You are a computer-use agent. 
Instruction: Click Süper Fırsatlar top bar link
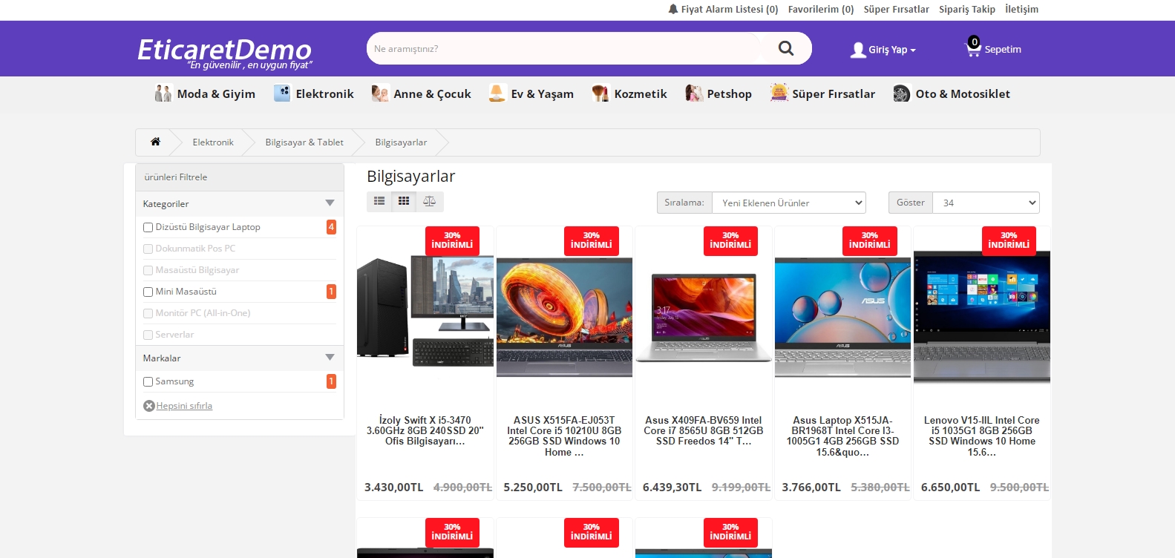click(x=897, y=9)
